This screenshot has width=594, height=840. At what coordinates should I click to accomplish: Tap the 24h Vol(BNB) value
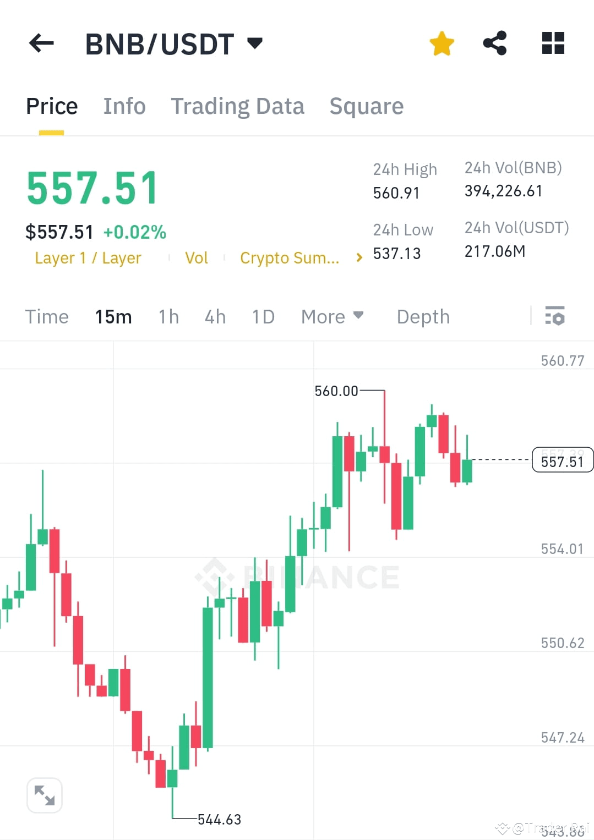tap(503, 191)
